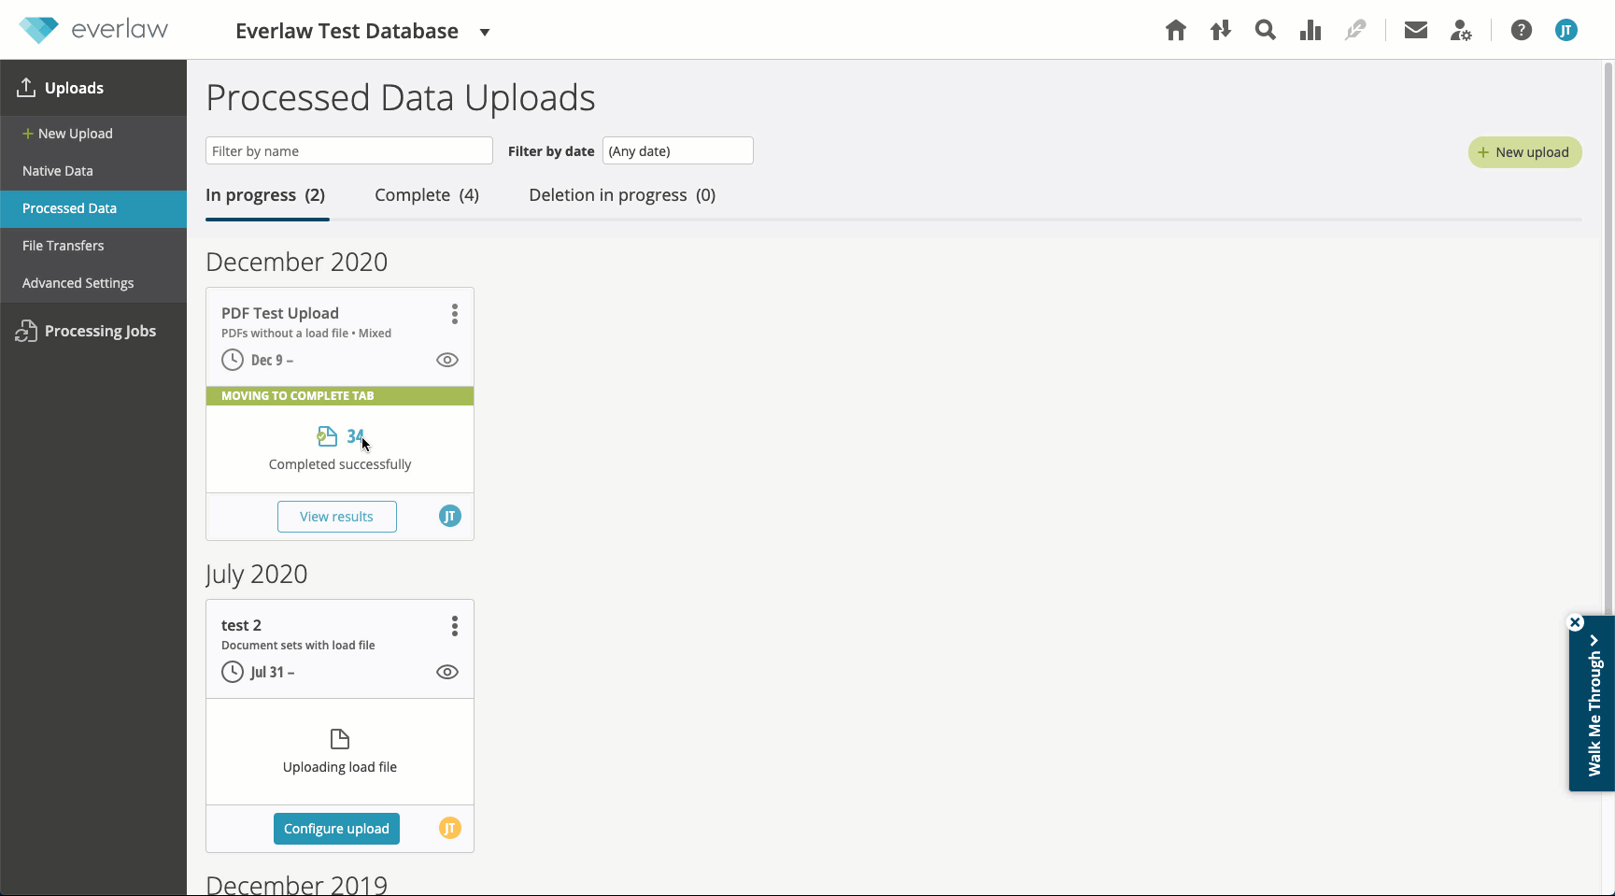Open the Help question mark icon
The image size is (1615, 896).
coord(1522,31)
